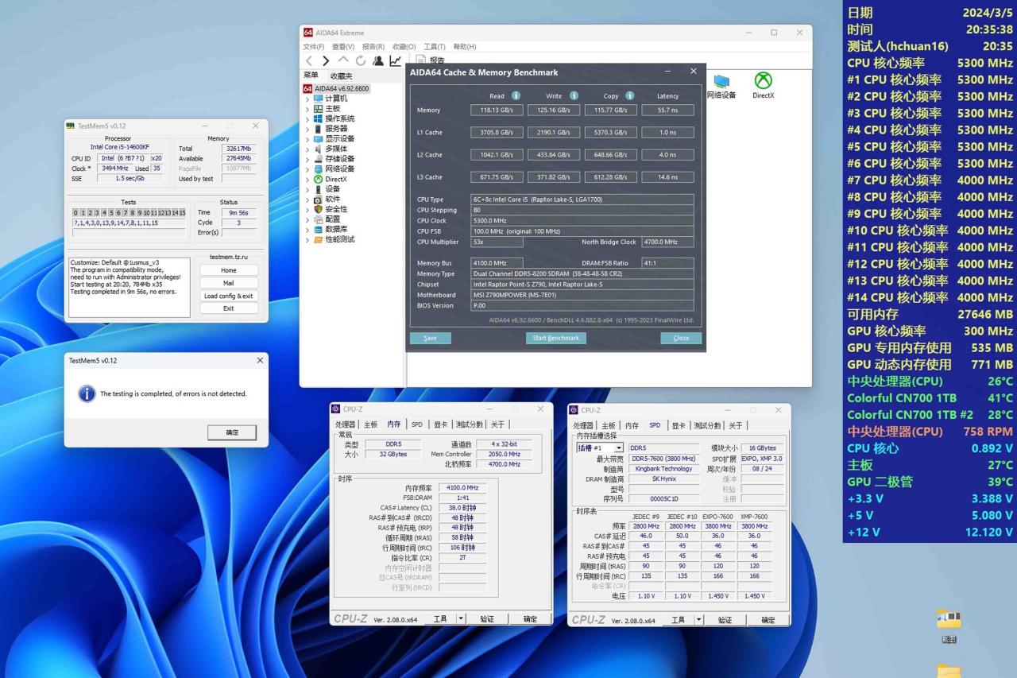Open the graph chart icon in AIDA64 toolbar

tap(395, 61)
